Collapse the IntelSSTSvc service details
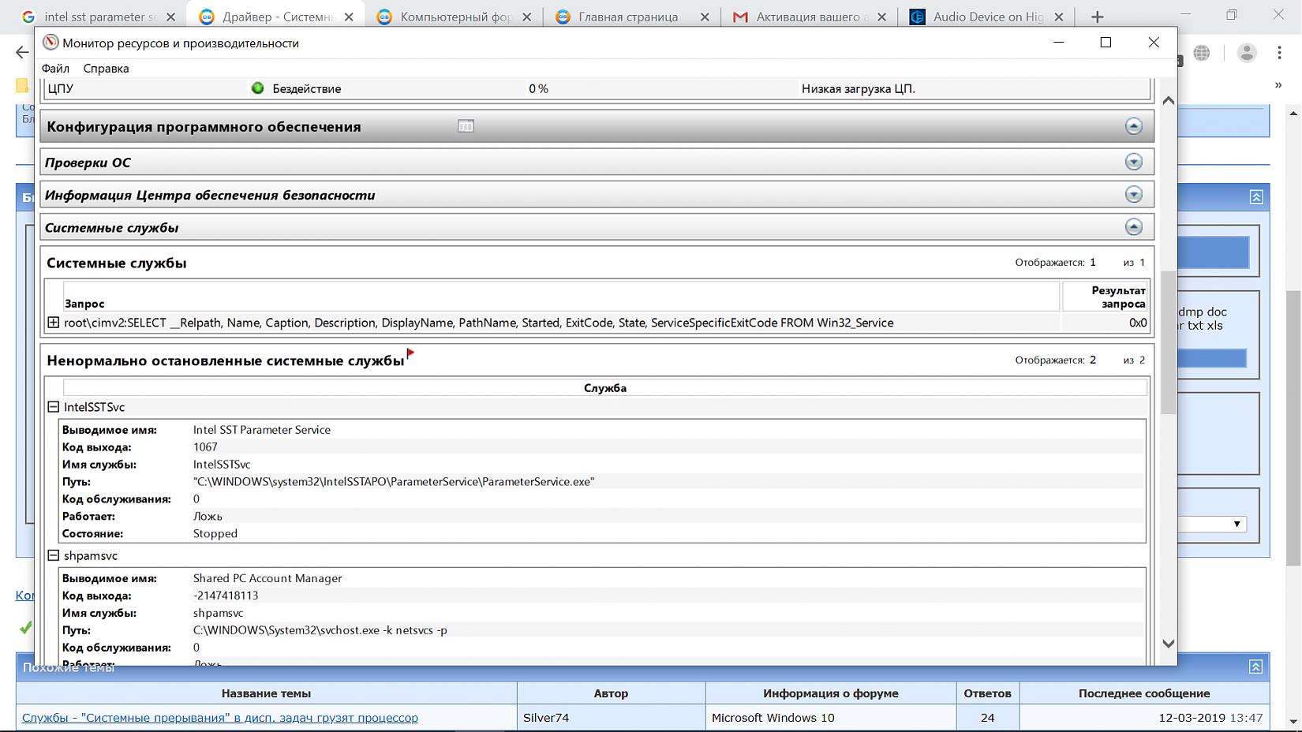1302x732 pixels. pyautogui.click(x=53, y=407)
